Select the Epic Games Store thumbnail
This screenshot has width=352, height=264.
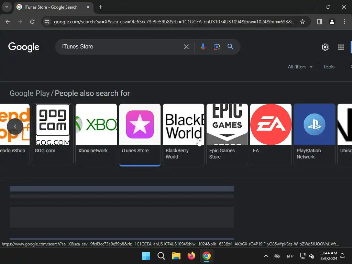click(227, 124)
